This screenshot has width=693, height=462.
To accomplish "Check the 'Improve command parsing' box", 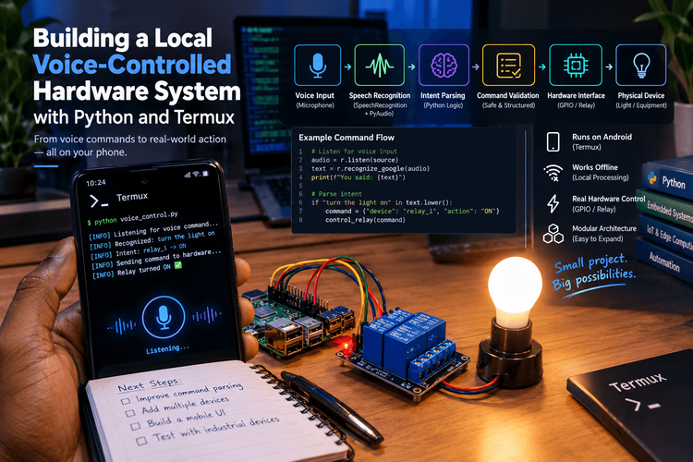I will point(126,401).
